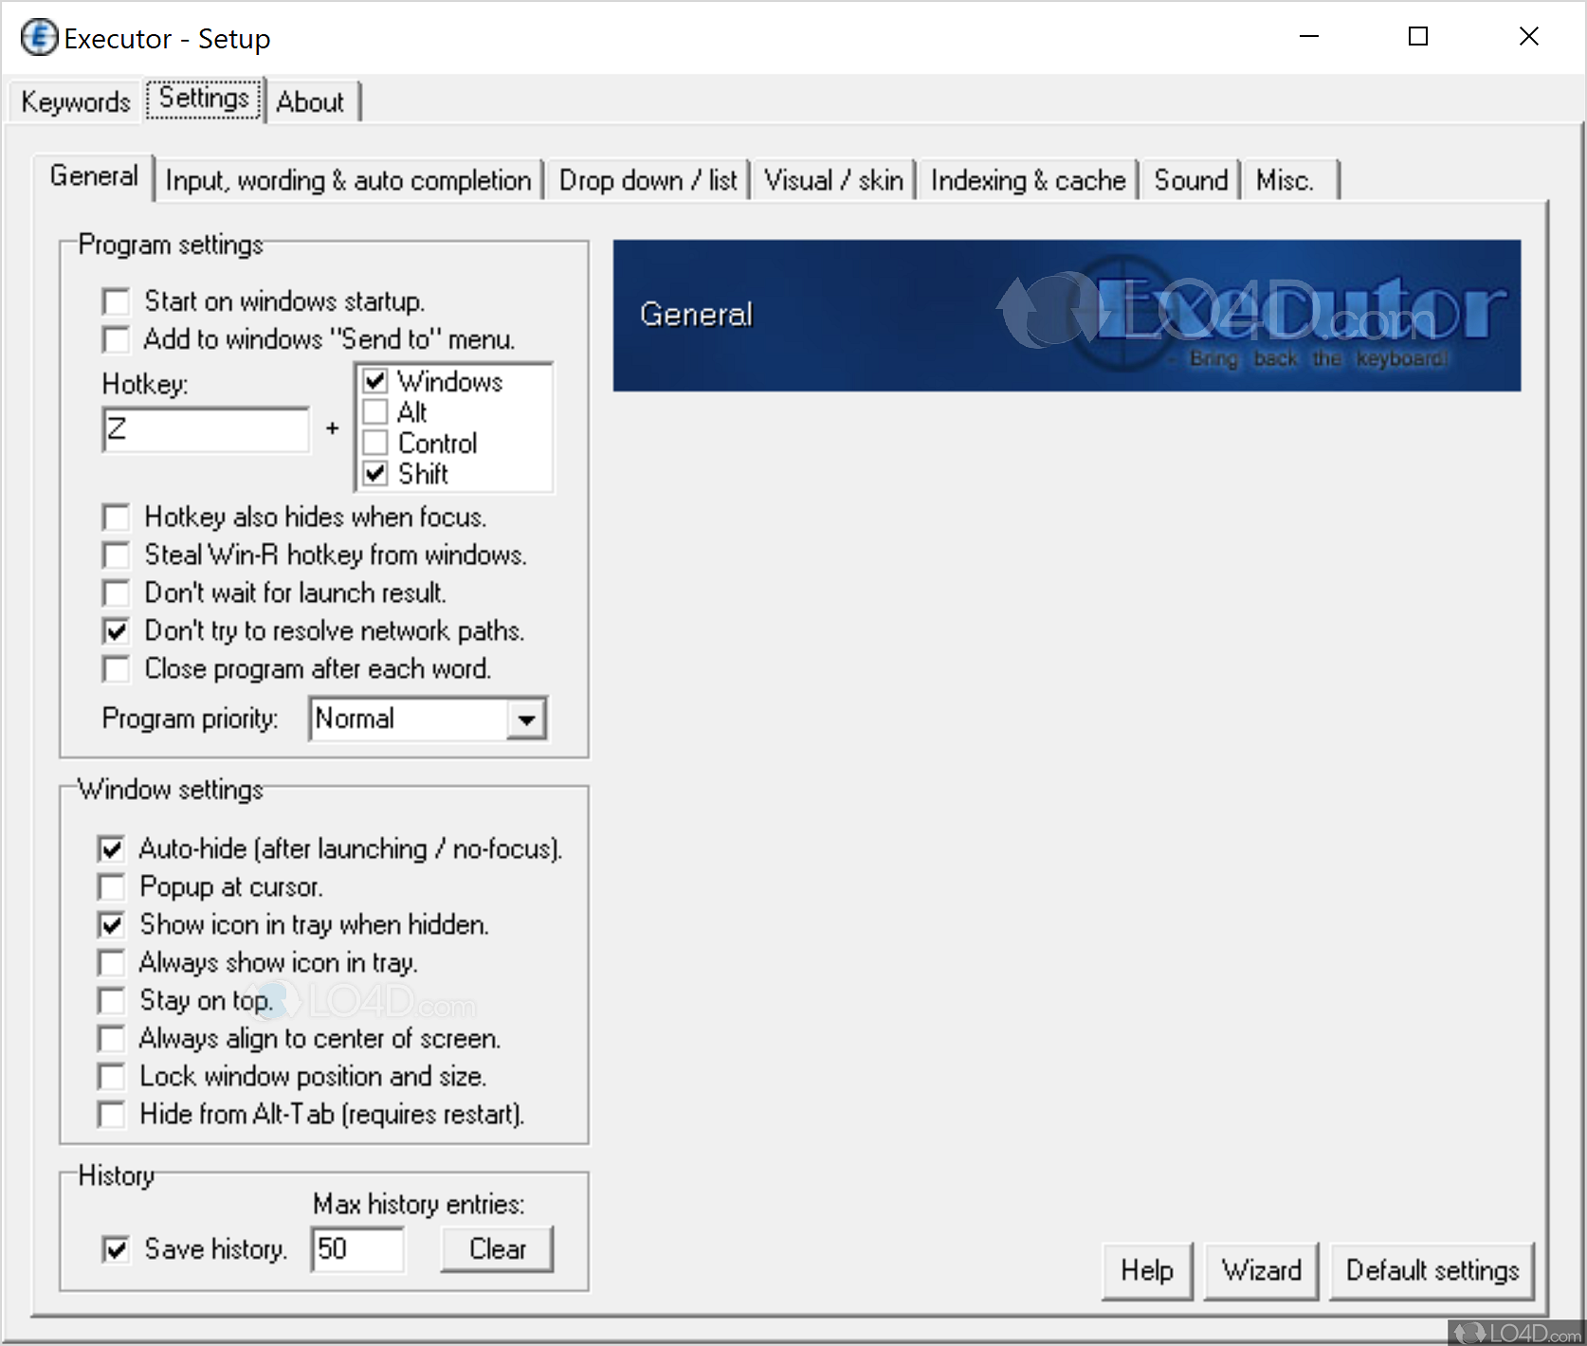Launch the setup Wizard

coord(1261,1270)
